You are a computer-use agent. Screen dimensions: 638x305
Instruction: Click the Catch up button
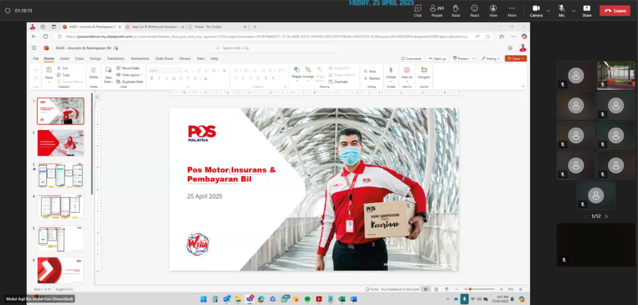pos(437,59)
